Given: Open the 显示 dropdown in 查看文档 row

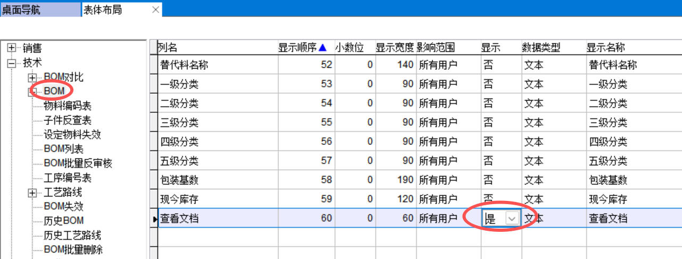Looking at the screenshot, I should click(x=512, y=218).
